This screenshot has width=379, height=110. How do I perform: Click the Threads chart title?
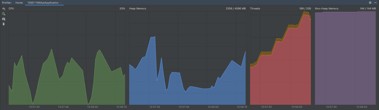click(x=255, y=9)
